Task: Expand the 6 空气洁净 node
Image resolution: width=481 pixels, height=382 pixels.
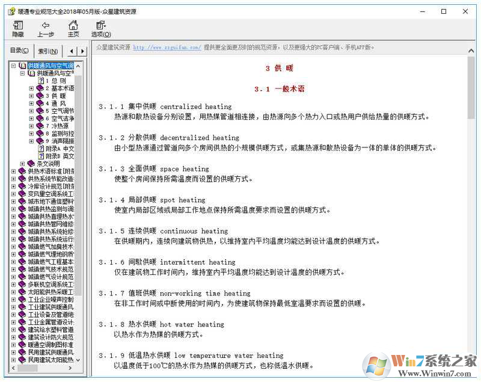Action: point(31,119)
